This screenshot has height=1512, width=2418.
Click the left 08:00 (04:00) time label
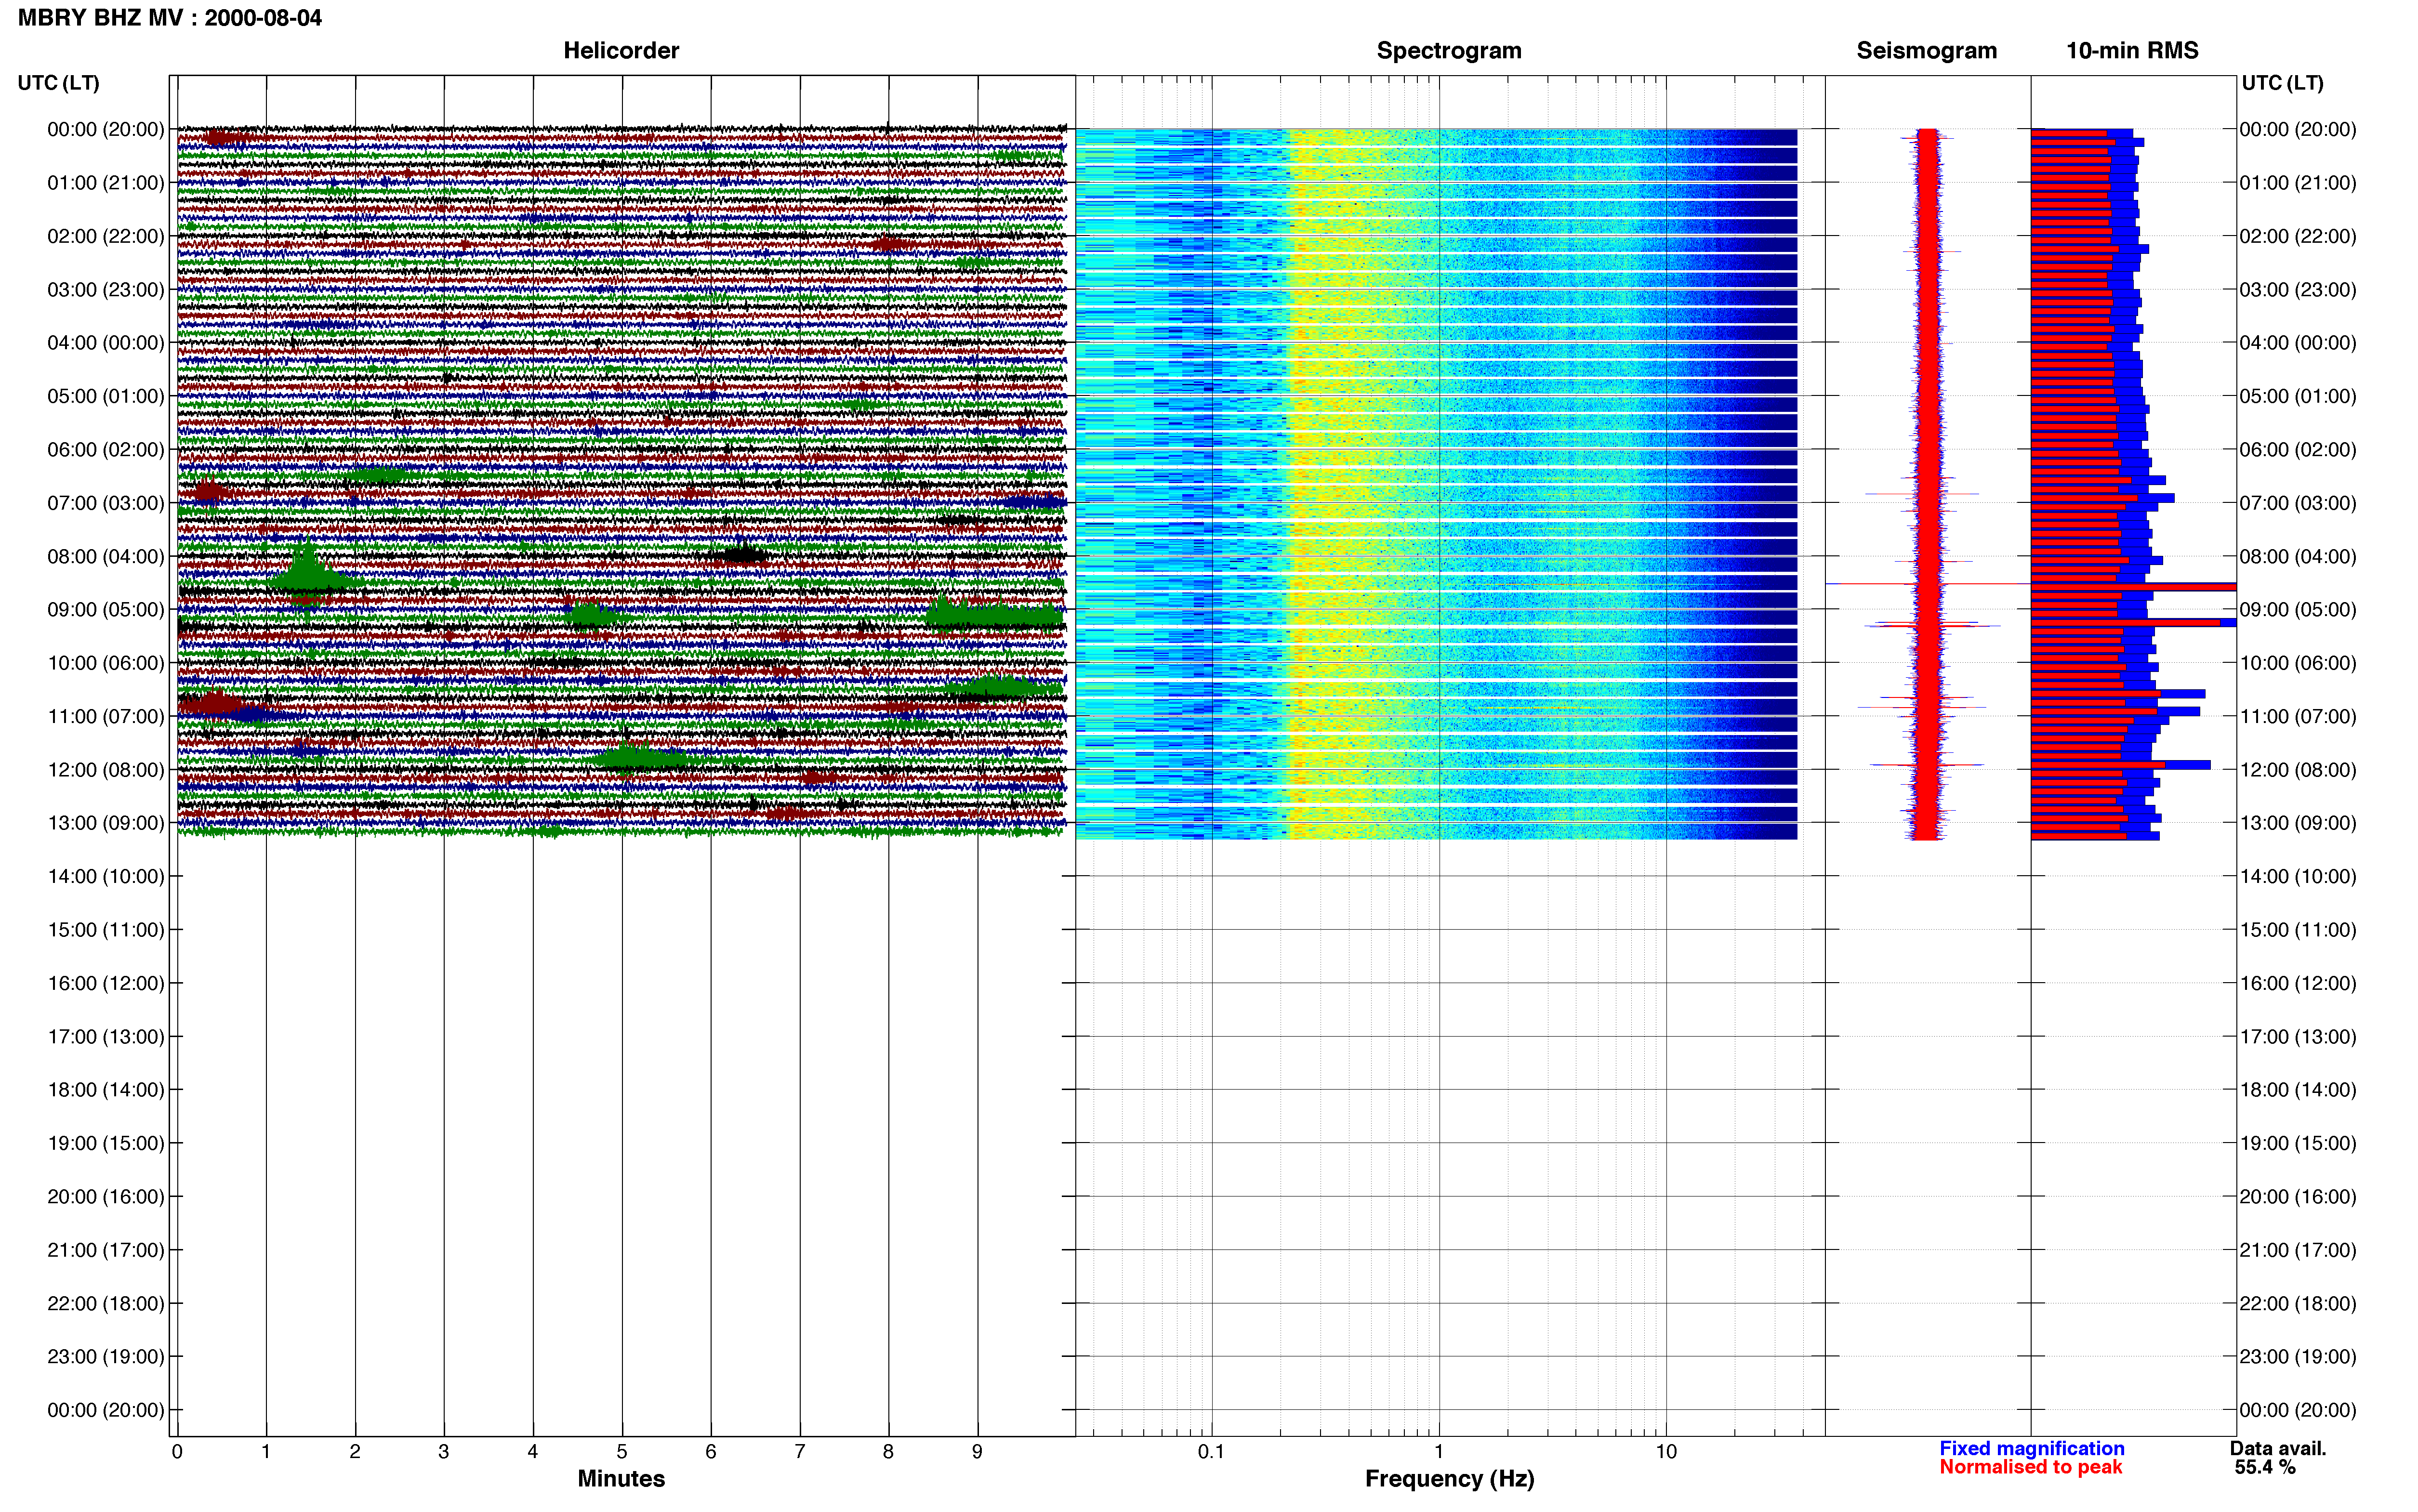tap(106, 556)
